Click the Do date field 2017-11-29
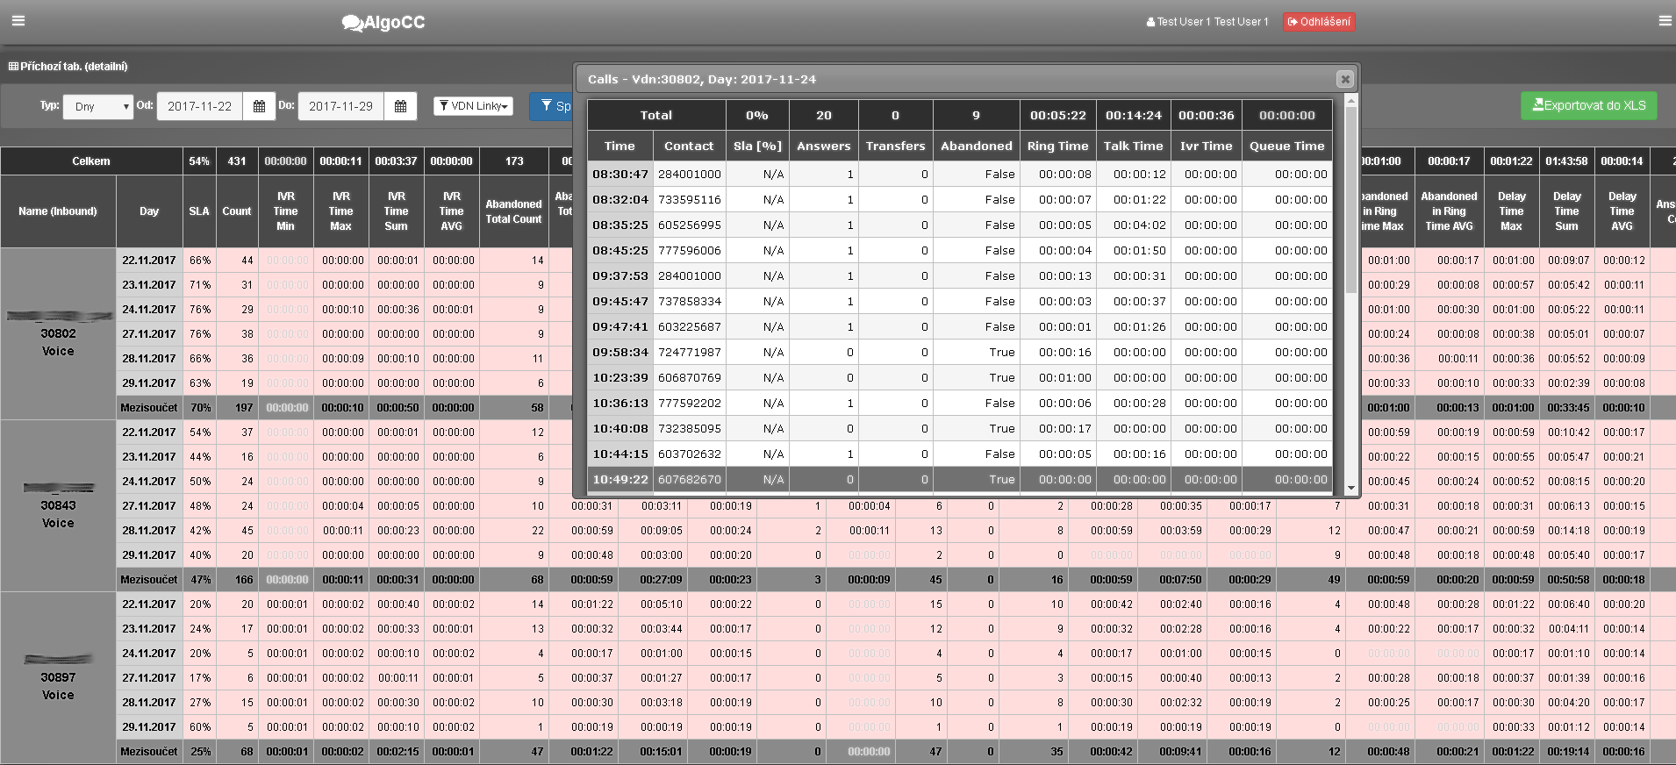 [x=340, y=106]
